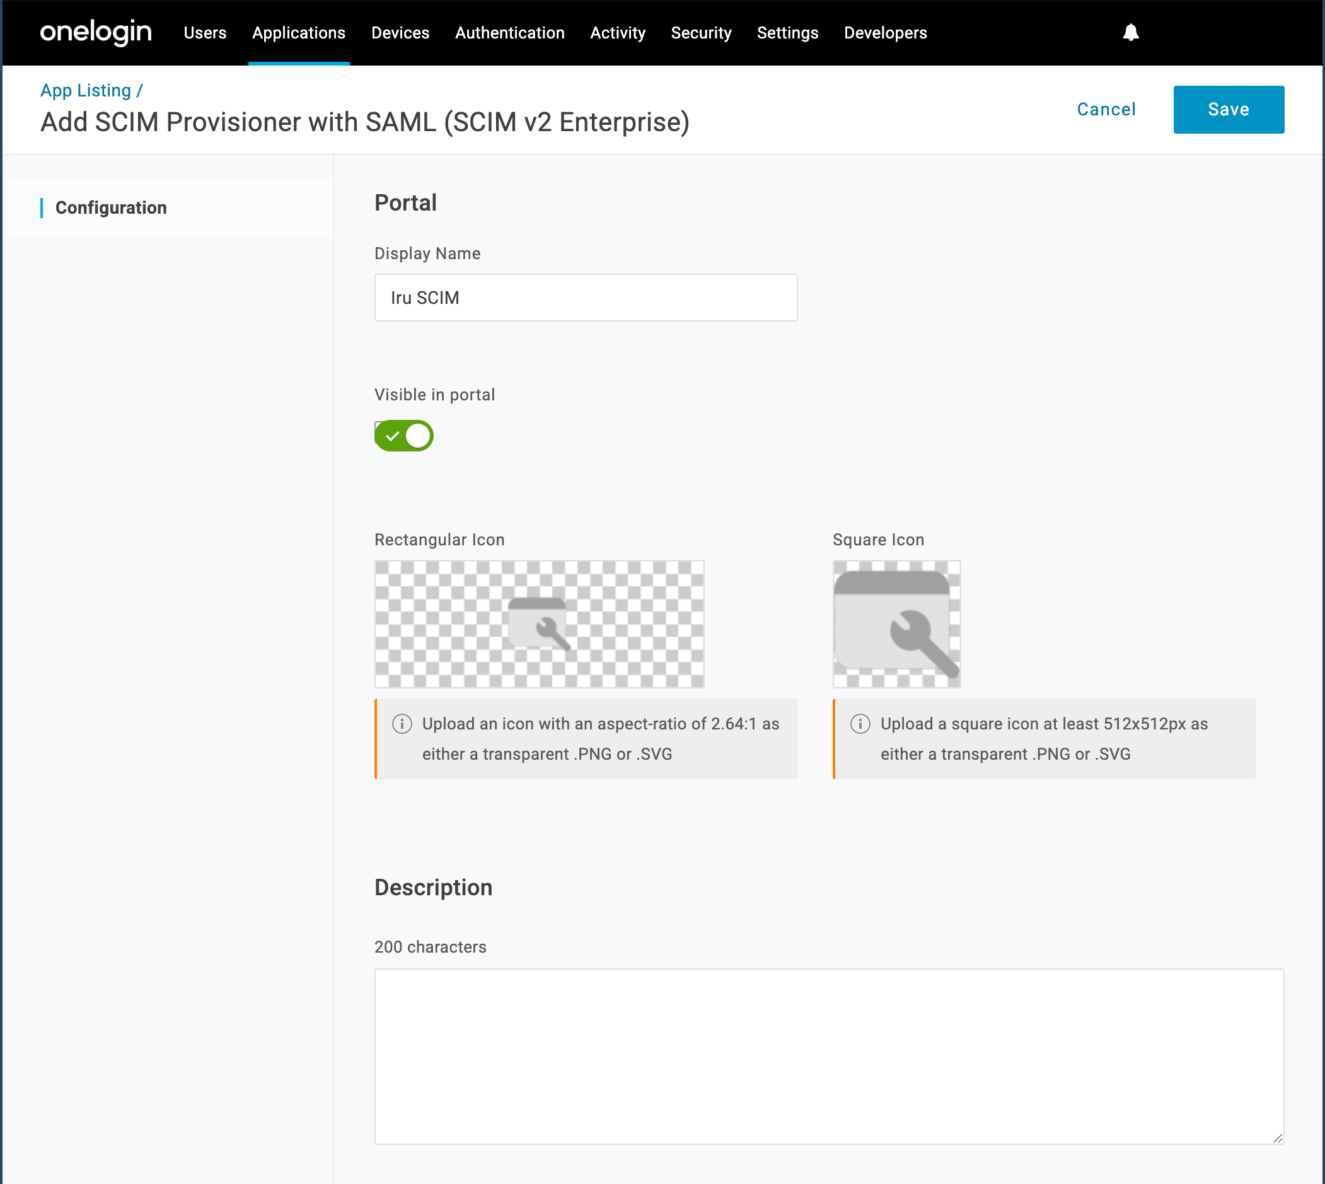This screenshot has width=1325, height=1184.
Task: Click the Save button
Action: tap(1228, 109)
